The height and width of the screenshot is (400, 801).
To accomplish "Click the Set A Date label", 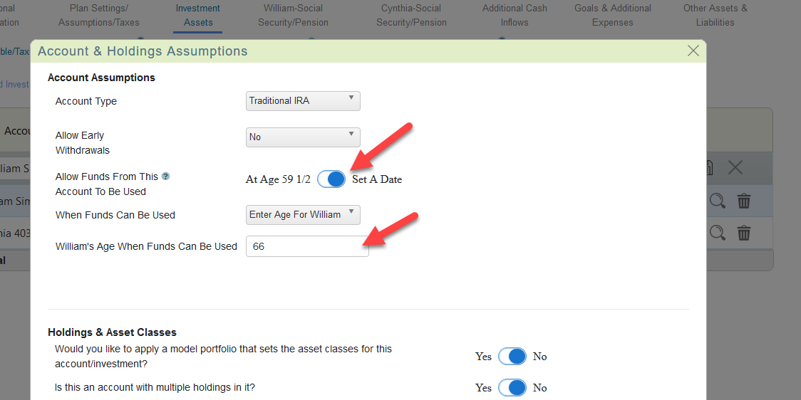I will (x=377, y=179).
